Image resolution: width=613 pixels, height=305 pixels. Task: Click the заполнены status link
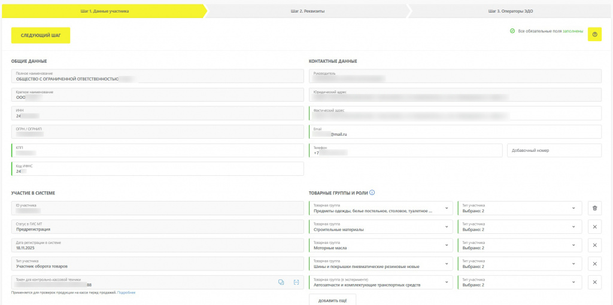point(573,31)
